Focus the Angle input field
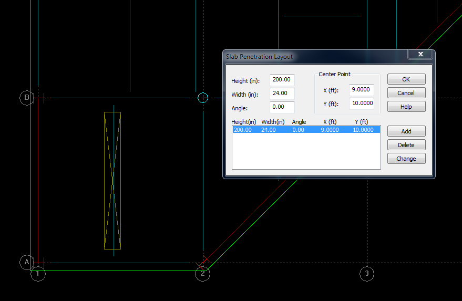This screenshot has height=301, width=462. 282,107
